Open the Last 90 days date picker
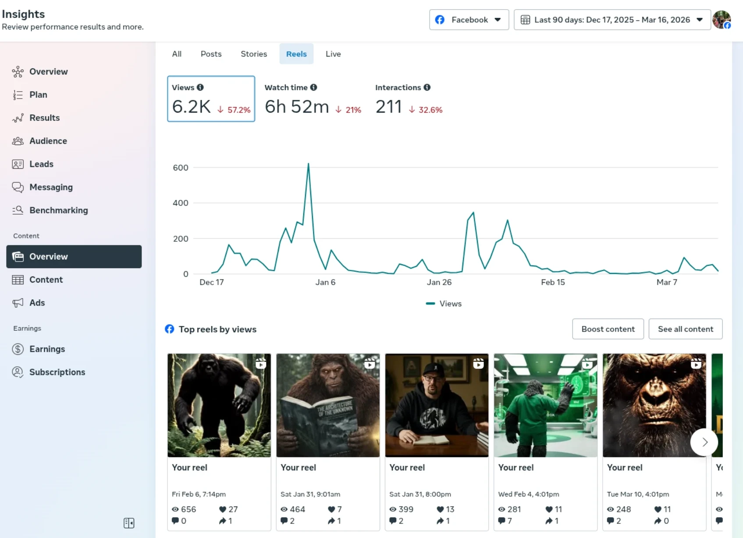 click(x=611, y=20)
